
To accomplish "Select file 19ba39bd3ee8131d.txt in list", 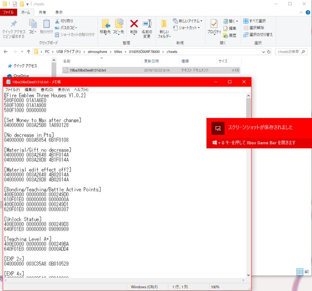I will (x=151, y=70).
